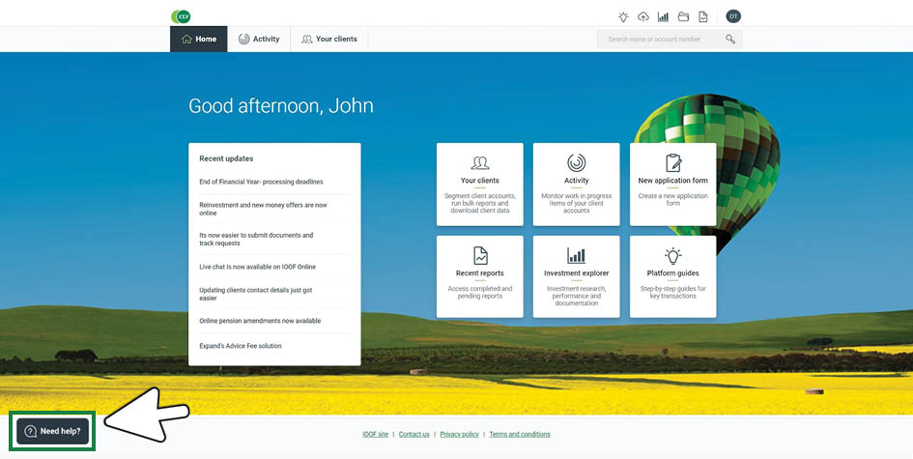Click the report document icon in top toolbar

(x=703, y=16)
